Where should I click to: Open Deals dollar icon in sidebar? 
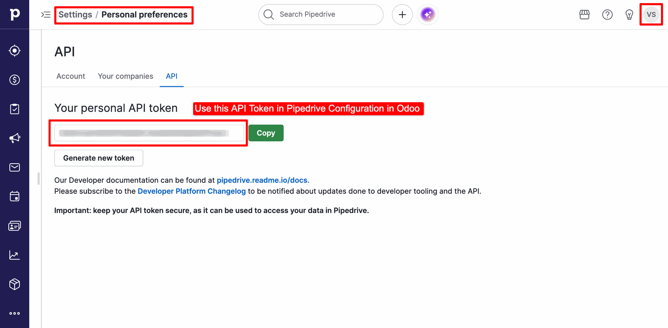click(15, 80)
